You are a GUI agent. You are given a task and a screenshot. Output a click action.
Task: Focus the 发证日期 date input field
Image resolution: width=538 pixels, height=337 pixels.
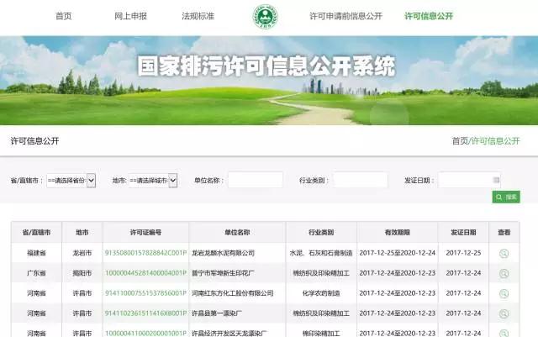click(464, 180)
